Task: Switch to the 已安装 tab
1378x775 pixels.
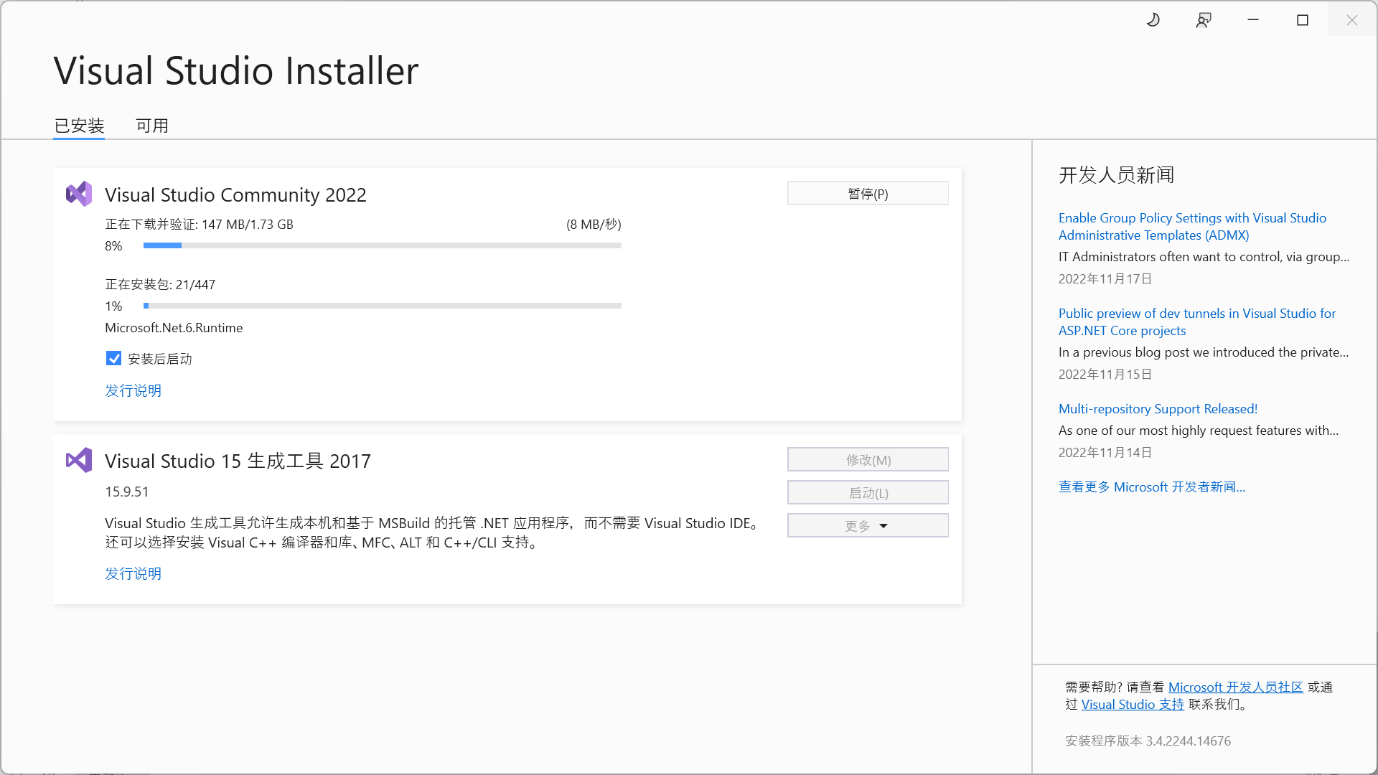Action: coord(79,126)
